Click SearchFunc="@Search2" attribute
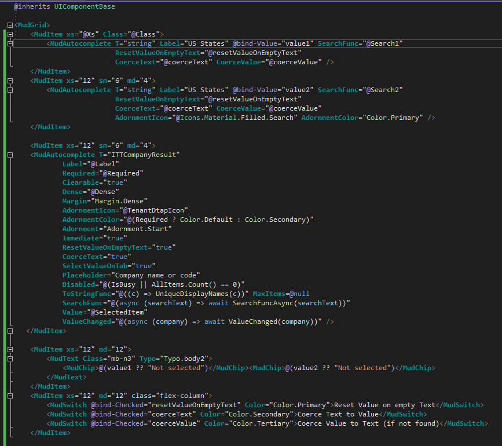Image resolution: width=502 pixels, height=446 pixels. click(360, 90)
